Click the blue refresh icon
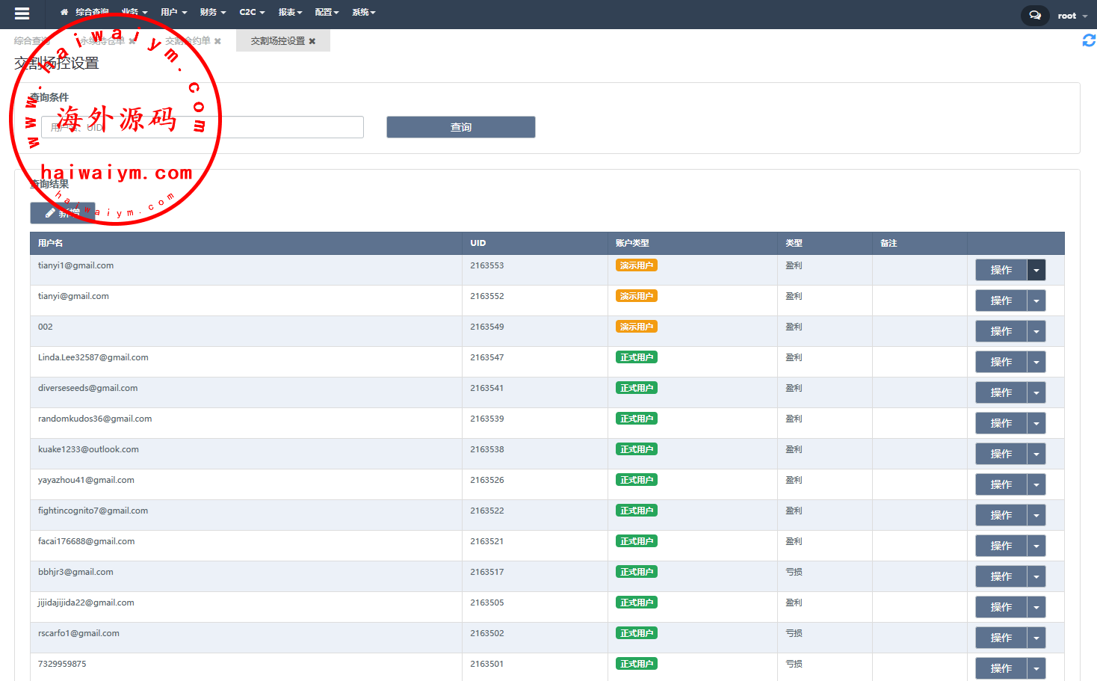The image size is (1097, 681). pyautogui.click(x=1089, y=40)
